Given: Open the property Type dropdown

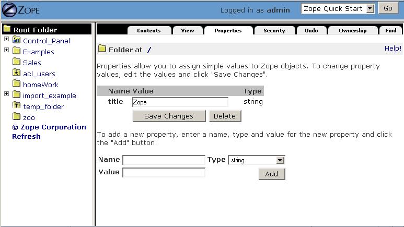Looking at the screenshot, I should click(x=280, y=160).
